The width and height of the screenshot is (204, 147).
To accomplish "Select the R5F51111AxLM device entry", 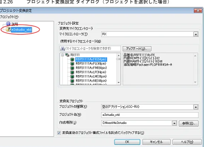I will point(91,77).
